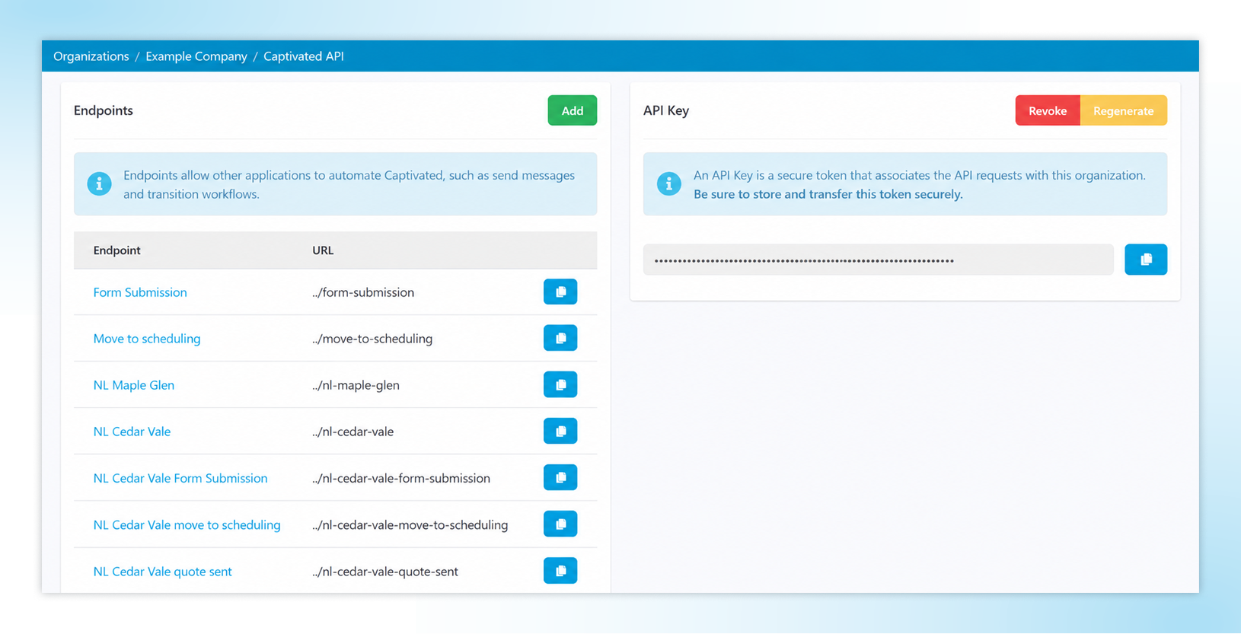
Task: Copy the nl-cedar-vale-quote-sent URL
Action: 560,571
